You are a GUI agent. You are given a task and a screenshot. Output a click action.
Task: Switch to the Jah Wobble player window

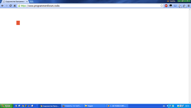117,106
